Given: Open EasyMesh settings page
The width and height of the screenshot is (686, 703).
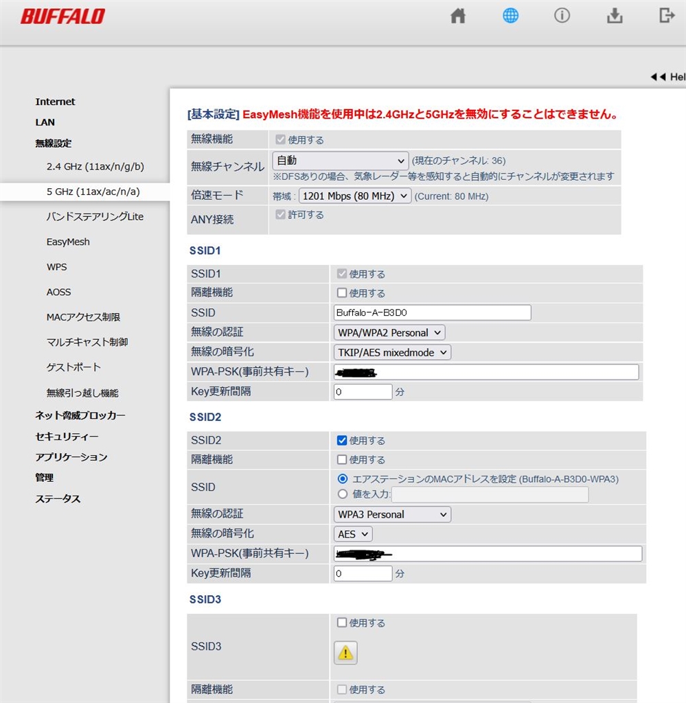Looking at the screenshot, I should pyautogui.click(x=68, y=242).
